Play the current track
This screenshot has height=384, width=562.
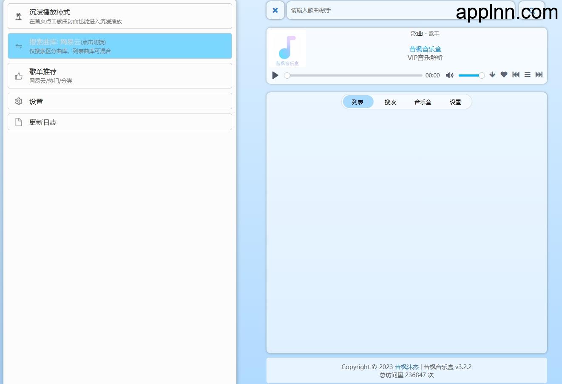(x=275, y=75)
